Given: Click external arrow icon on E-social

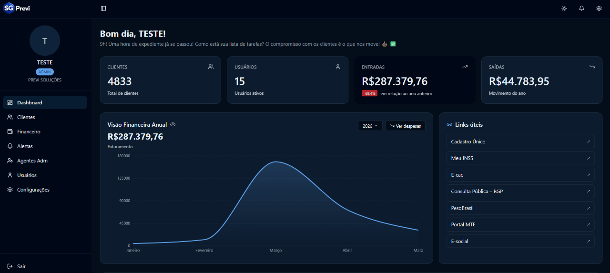Looking at the screenshot, I should pos(589,241).
